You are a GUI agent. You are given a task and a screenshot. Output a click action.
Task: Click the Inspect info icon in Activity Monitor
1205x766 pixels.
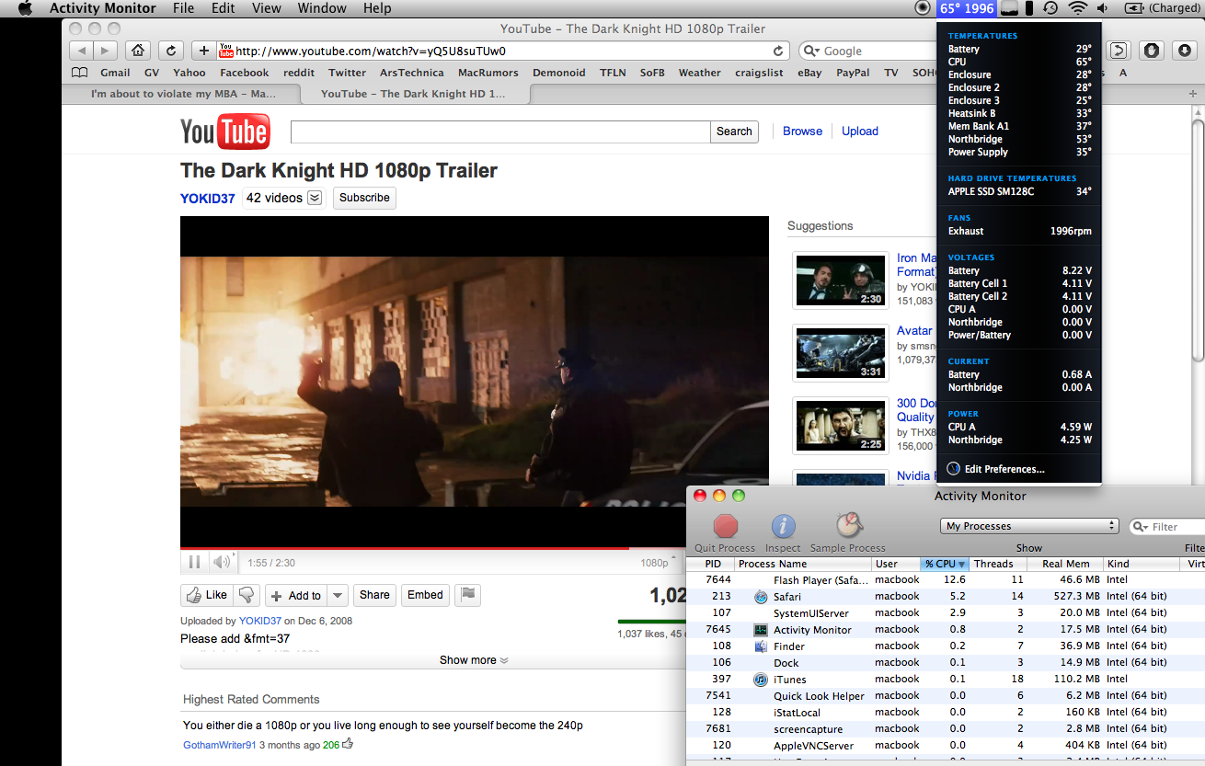click(783, 526)
